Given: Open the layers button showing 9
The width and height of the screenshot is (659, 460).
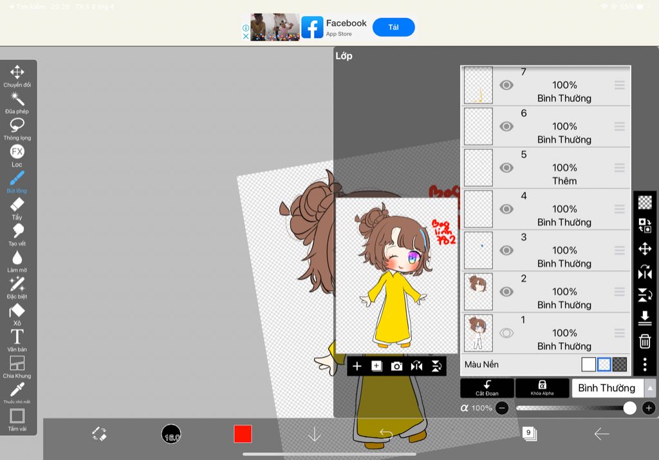Looking at the screenshot, I should pyautogui.click(x=530, y=434).
